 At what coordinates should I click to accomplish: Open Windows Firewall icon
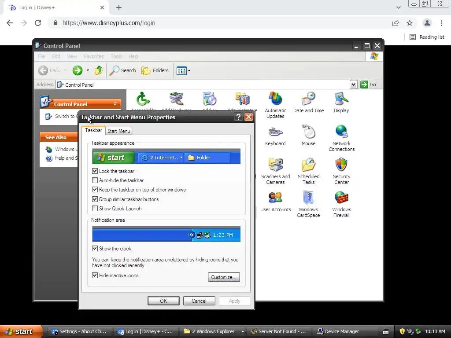pyautogui.click(x=341, y=204)
